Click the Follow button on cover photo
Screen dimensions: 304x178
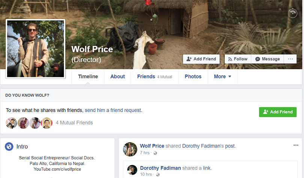[238, 59]
